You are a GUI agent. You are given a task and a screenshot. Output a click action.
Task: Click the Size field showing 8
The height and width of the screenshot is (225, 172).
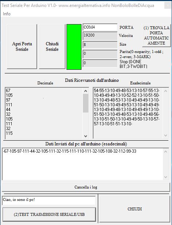coord(100,45)
